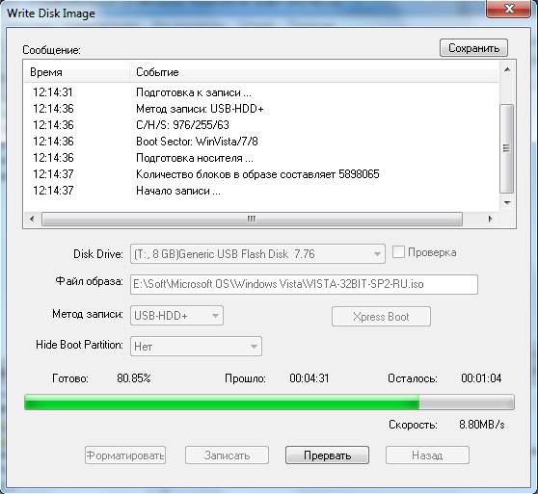The image size is (538, 494).
Task: Click the remaining time 00:01:04
Action: 481,378
